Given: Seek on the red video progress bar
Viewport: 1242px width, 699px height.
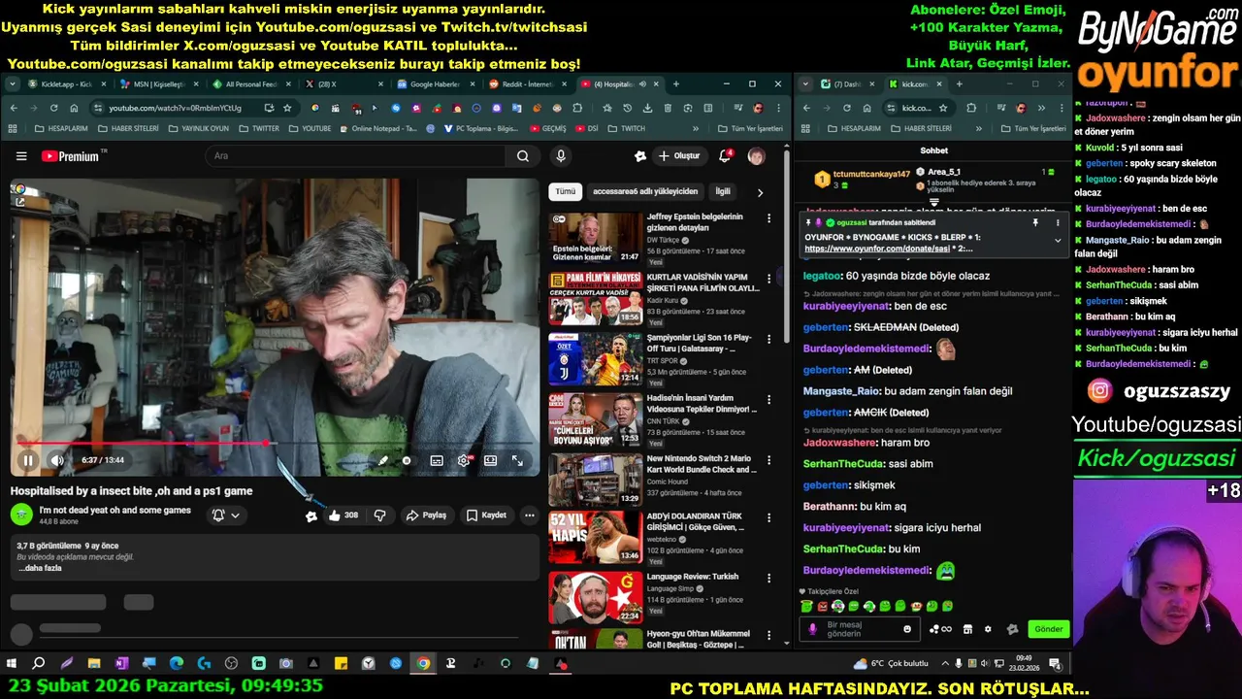Looking at the screenshot, I should [x=275, y=444].
